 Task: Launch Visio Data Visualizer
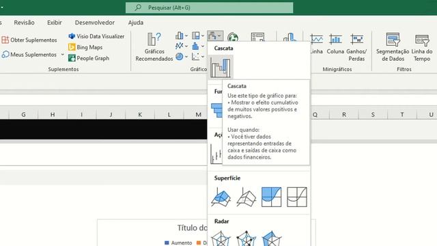coord(96,36)
